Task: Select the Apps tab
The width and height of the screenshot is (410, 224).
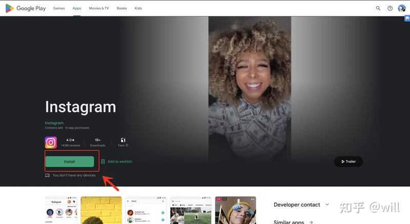Action: tap(77, 8)
